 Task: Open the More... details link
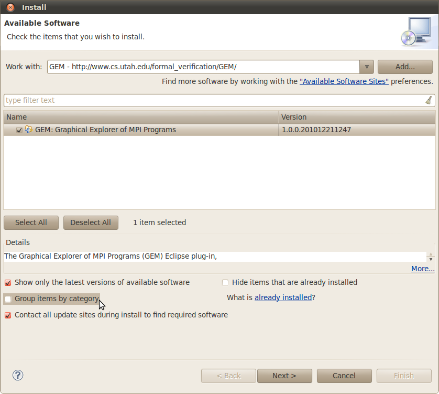(423, 269)
